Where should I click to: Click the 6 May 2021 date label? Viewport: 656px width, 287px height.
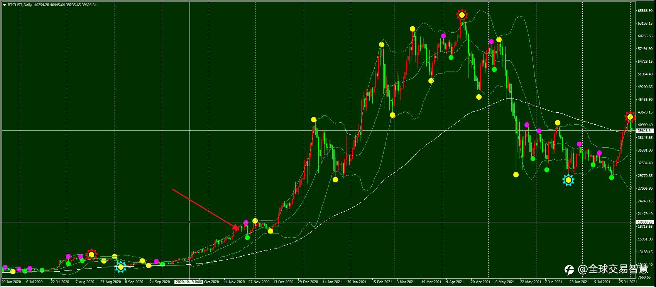(505, 282)
